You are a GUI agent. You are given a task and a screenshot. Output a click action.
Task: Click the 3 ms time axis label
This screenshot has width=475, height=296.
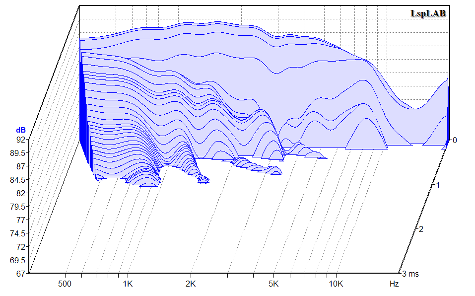(x=410, y=274)
